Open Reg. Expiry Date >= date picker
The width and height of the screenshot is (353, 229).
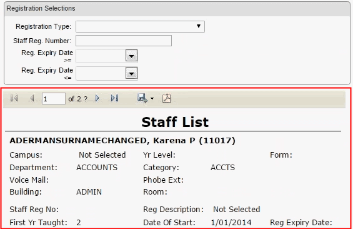(x=131, y=56)
